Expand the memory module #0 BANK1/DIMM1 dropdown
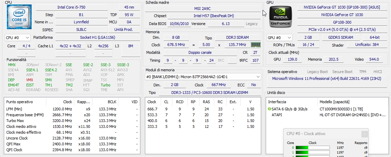 click(203, 77)
